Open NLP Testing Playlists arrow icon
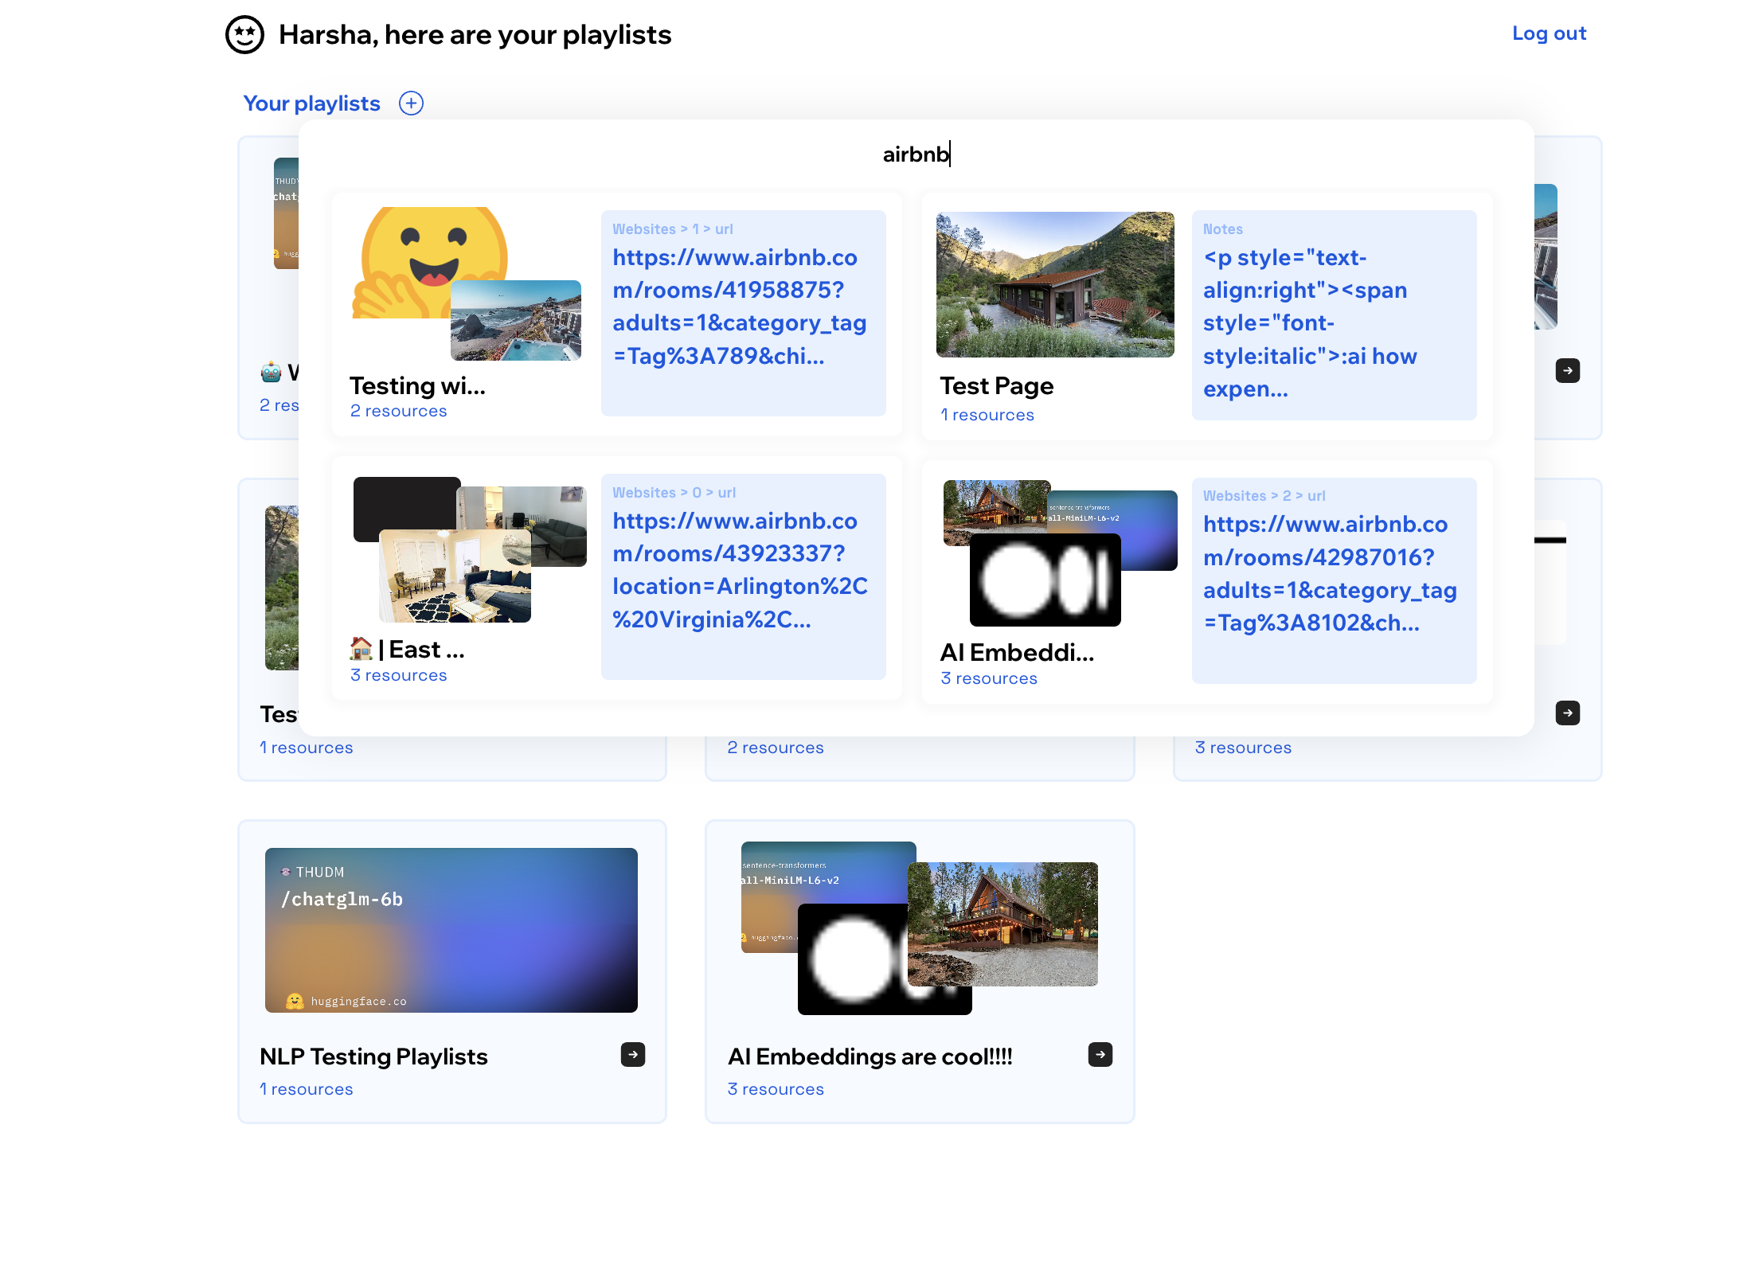This screenshot has height=1285, width=1747. tap(633, 1055)
